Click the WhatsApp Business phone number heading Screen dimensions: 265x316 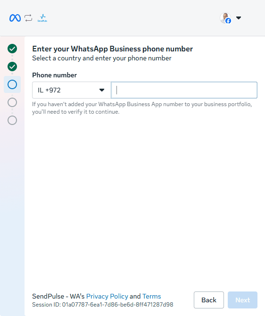(112, 49)
